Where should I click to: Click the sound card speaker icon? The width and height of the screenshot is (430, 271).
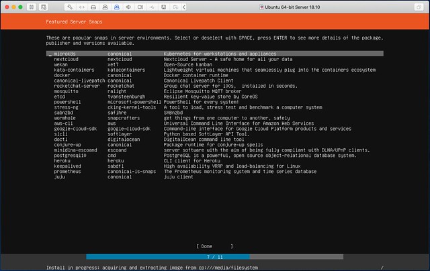pos(128,7)
